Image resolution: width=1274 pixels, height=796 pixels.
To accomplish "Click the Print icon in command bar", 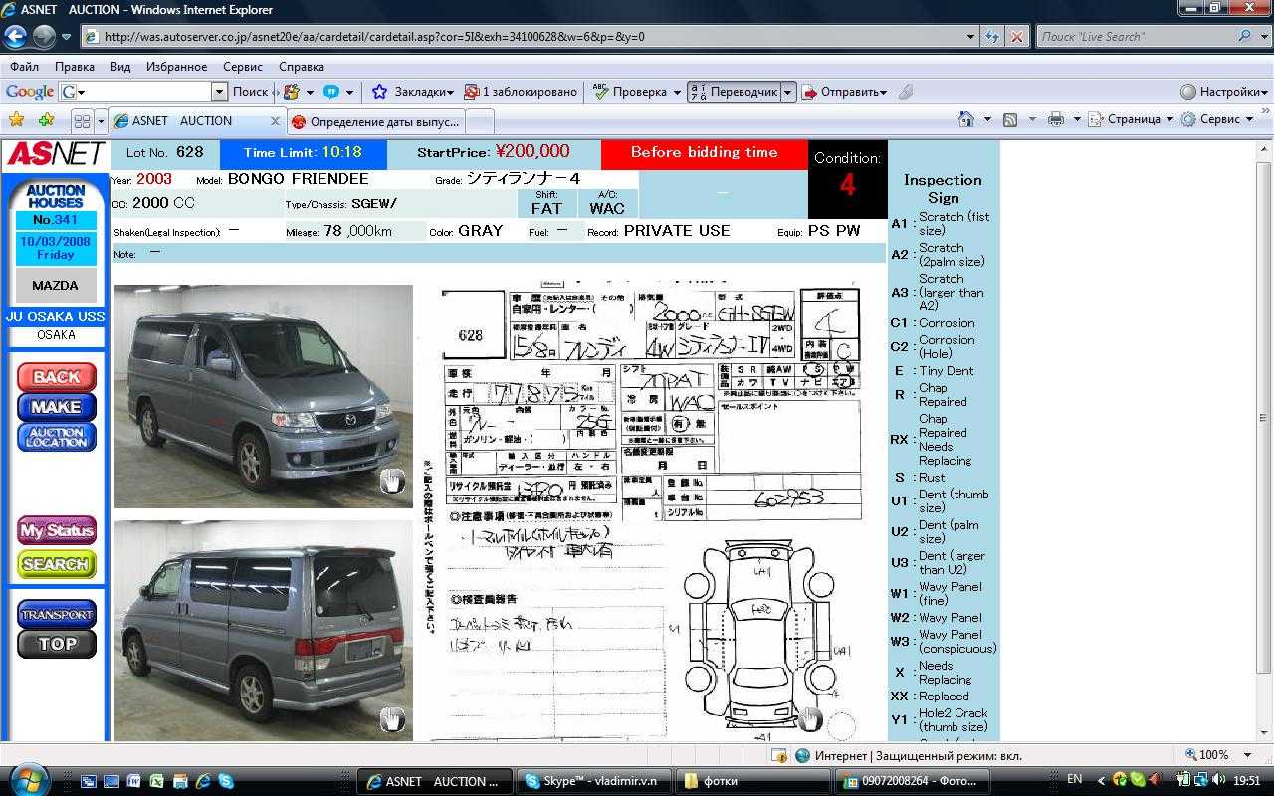I will 1056,119.
